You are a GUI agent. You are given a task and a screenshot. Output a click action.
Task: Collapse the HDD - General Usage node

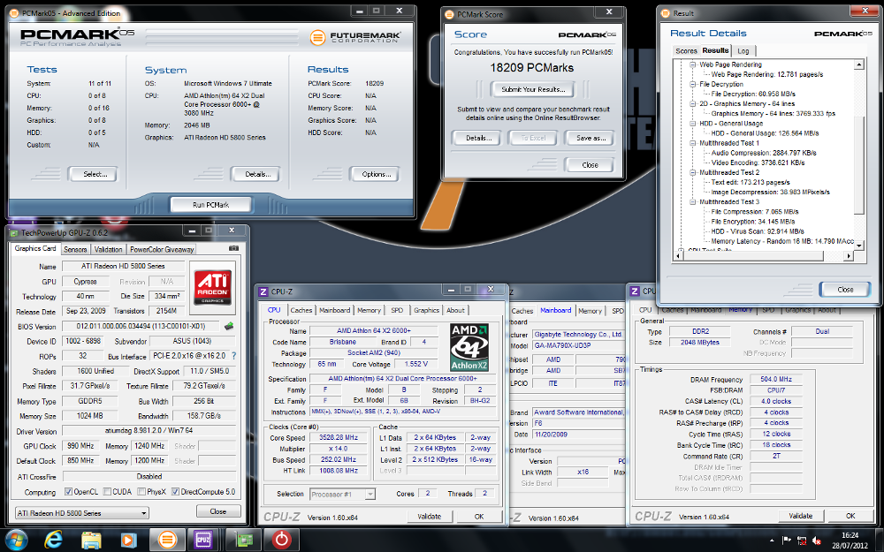[693, 124]
